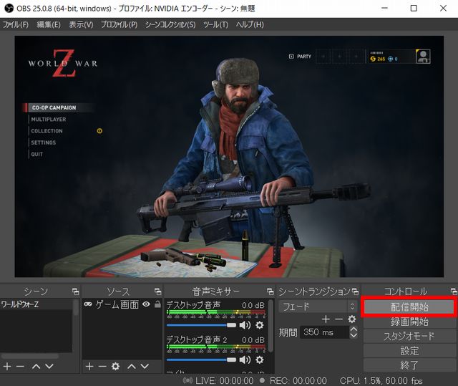
Task: Undock the シーン panel
Action: tap(75, 291)
